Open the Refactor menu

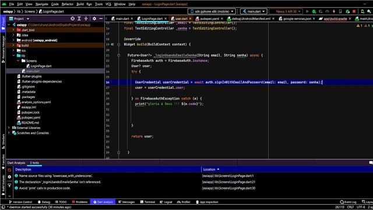coord(68,4)
